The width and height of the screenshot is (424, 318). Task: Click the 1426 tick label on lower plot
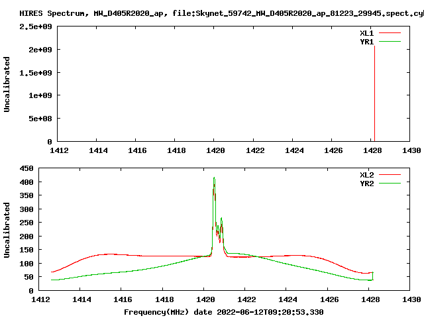(x=329, y=299)
